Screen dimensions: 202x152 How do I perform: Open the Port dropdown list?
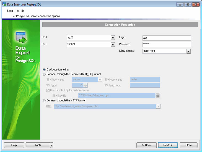pyautogui.click(x=113, y=44)
